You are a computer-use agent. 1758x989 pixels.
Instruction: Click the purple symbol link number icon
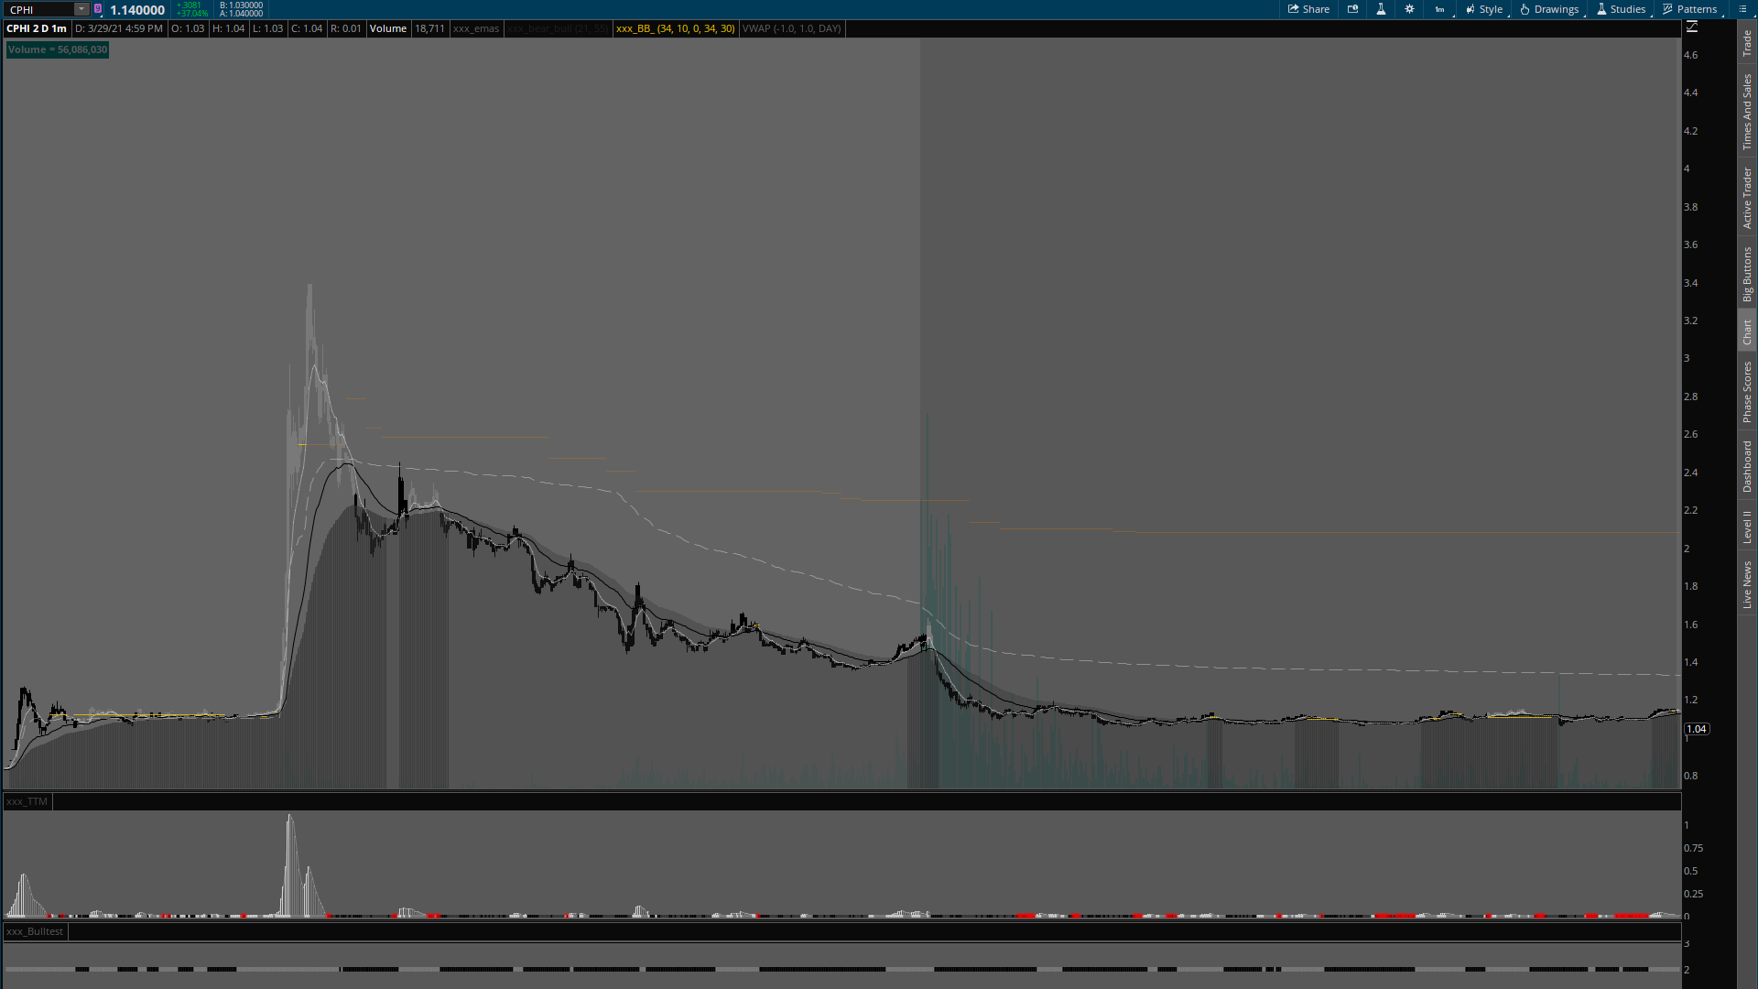(x=98, y=9)
